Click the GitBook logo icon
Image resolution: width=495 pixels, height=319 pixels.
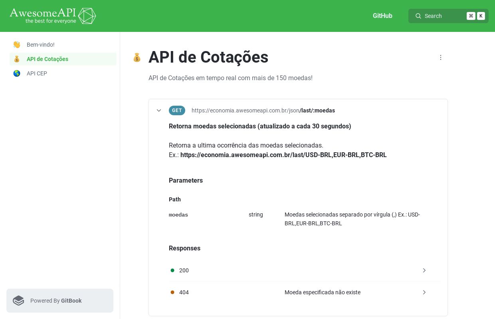click(18, 301)
